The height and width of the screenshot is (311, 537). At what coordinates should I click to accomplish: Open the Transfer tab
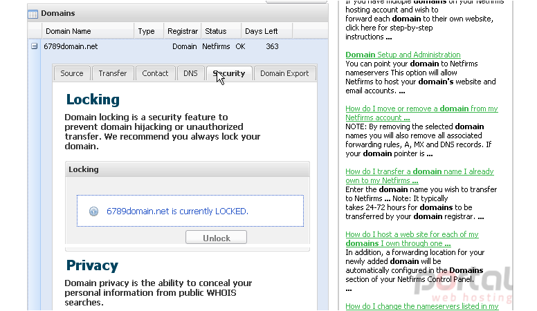pyautogui.click(x=113, y=73)
